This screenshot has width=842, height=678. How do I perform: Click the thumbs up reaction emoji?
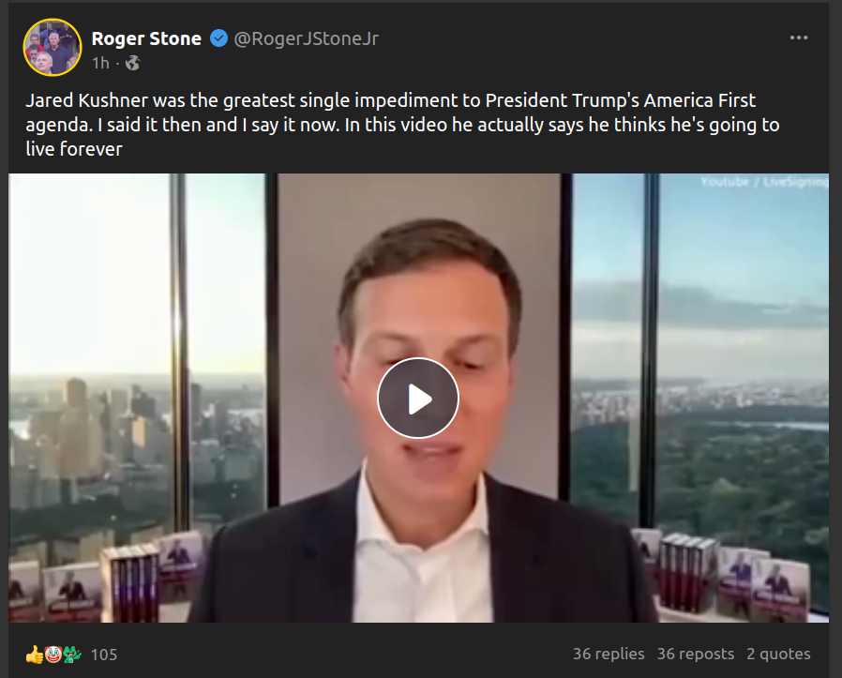pos(34,654)
